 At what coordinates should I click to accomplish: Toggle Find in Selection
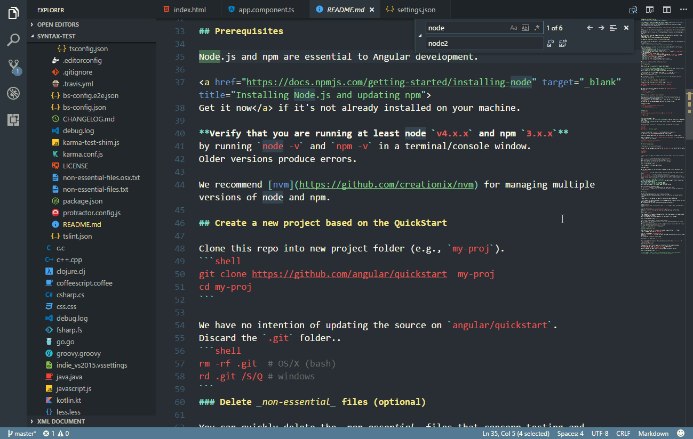(613, 28)
